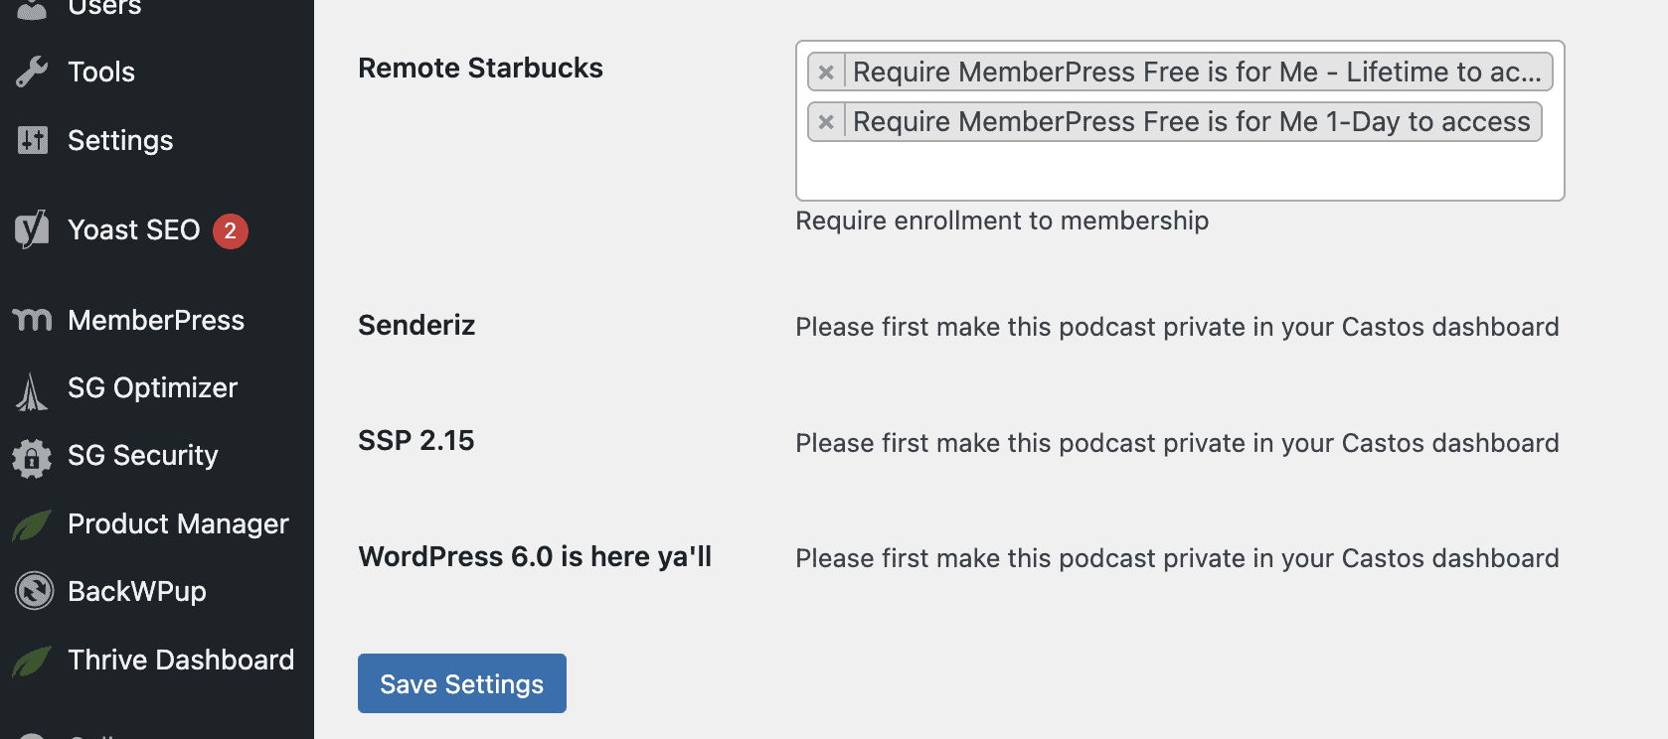
Task: Click inside the Remote Starbucks membership select box
Action: (1180, 171)
